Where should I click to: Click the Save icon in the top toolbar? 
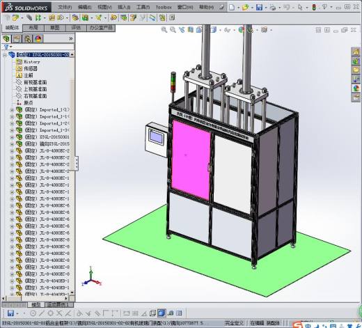[x=259, y=8]
